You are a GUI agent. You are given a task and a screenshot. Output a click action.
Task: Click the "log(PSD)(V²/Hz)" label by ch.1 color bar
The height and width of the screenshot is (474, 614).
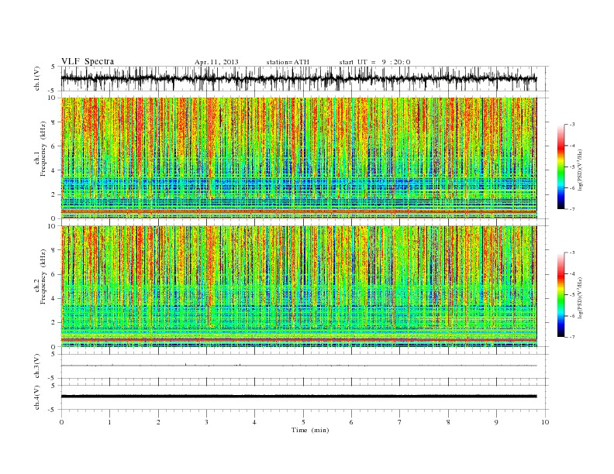pyautogui.click(x=580, y=169)
